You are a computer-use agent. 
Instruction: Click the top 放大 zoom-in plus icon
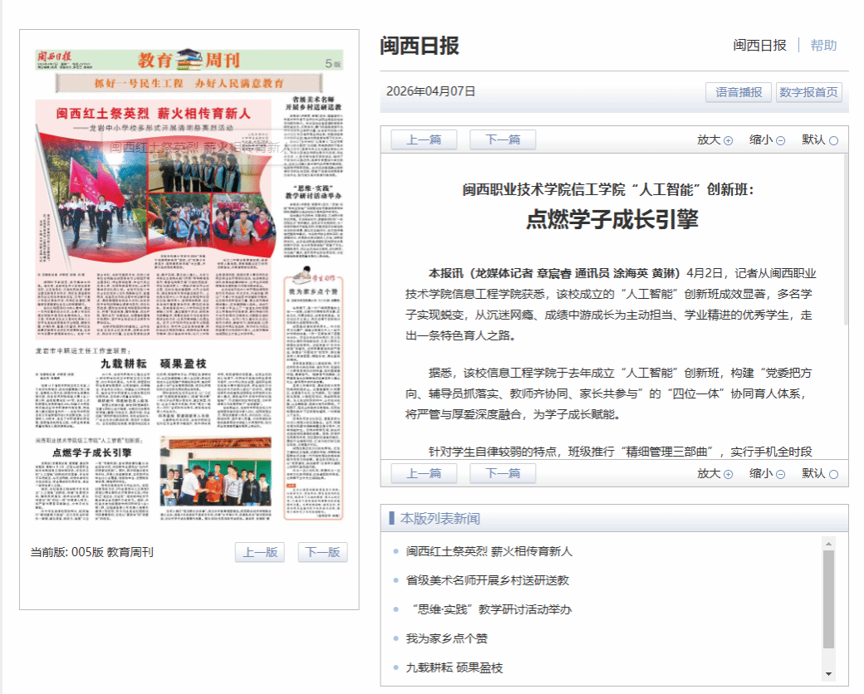[x=729, y=140]
